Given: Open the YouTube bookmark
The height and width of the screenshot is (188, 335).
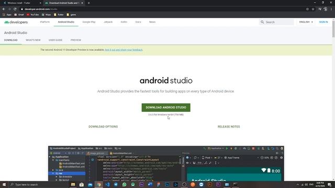Looking at the screenshot, I should [x=32, y=15].
